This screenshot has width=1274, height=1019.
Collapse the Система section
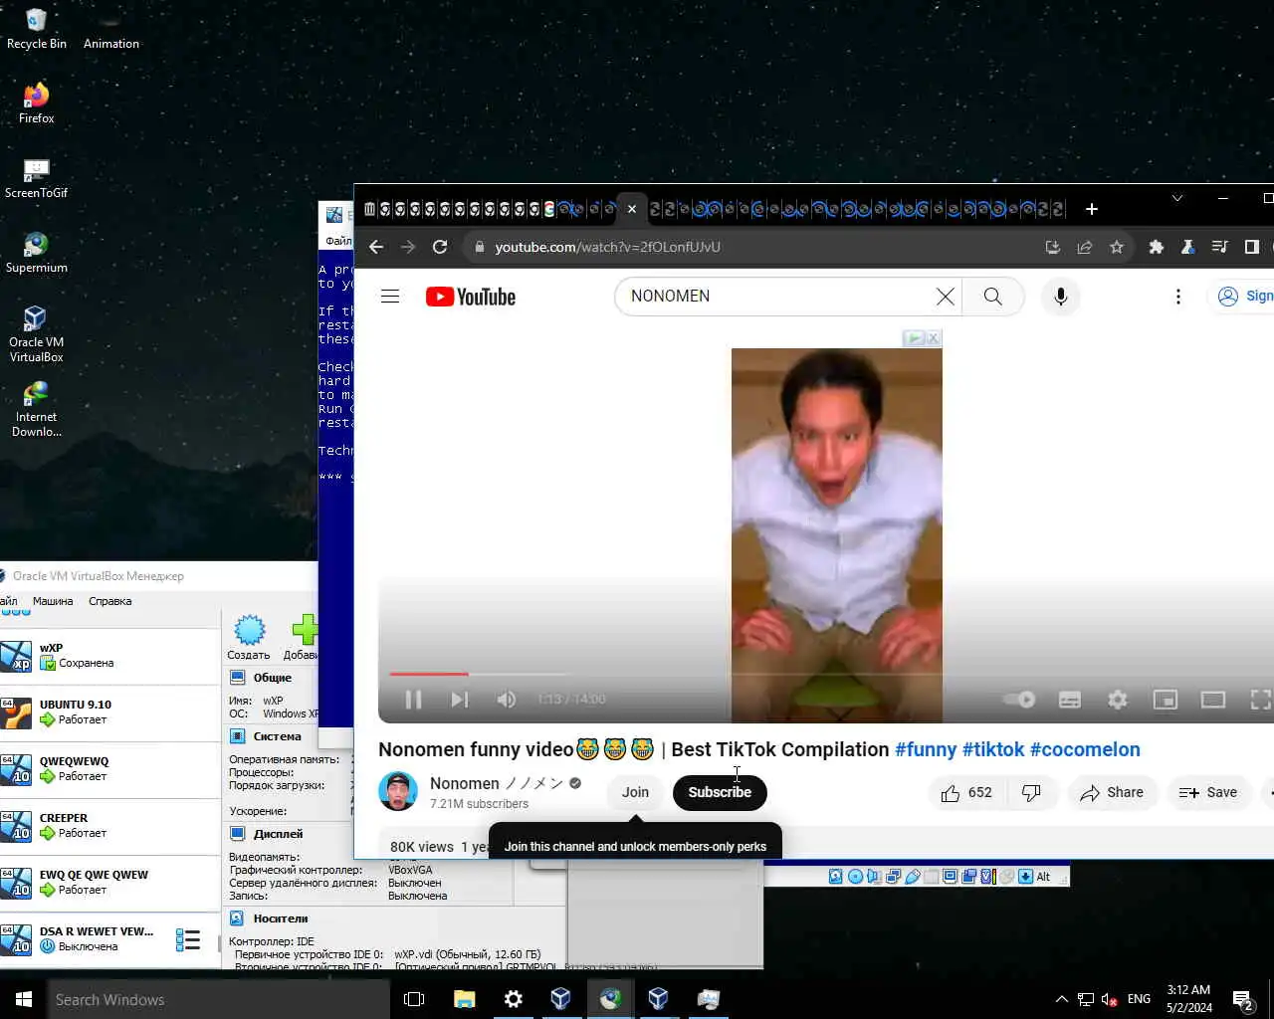point(277,736)
